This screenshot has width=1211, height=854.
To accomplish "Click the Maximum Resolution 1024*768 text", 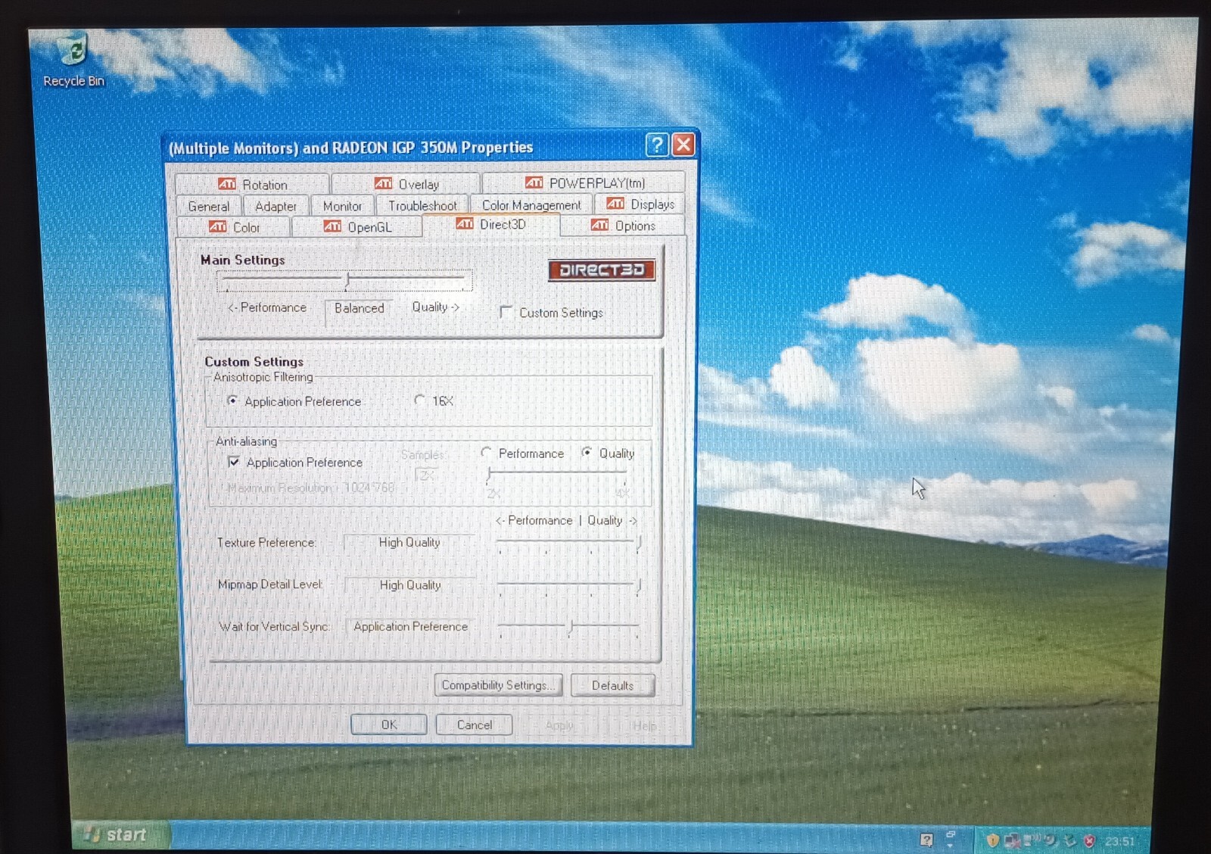I will (310, 488).
